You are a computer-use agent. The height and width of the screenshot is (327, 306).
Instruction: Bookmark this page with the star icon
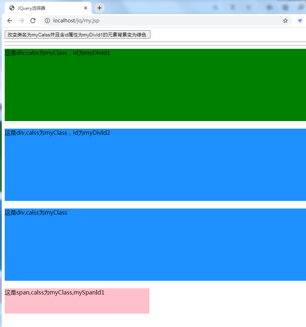[285, 21]
